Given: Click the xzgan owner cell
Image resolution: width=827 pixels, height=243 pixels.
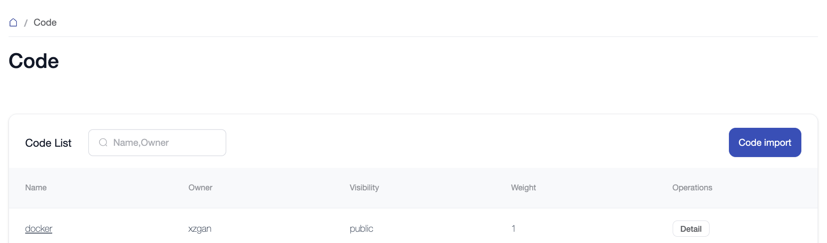Looking at the screenshot, I should tap(200, 229).
